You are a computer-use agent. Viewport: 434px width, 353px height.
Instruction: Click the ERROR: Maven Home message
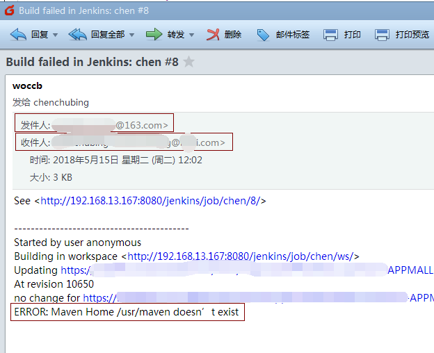127,312
